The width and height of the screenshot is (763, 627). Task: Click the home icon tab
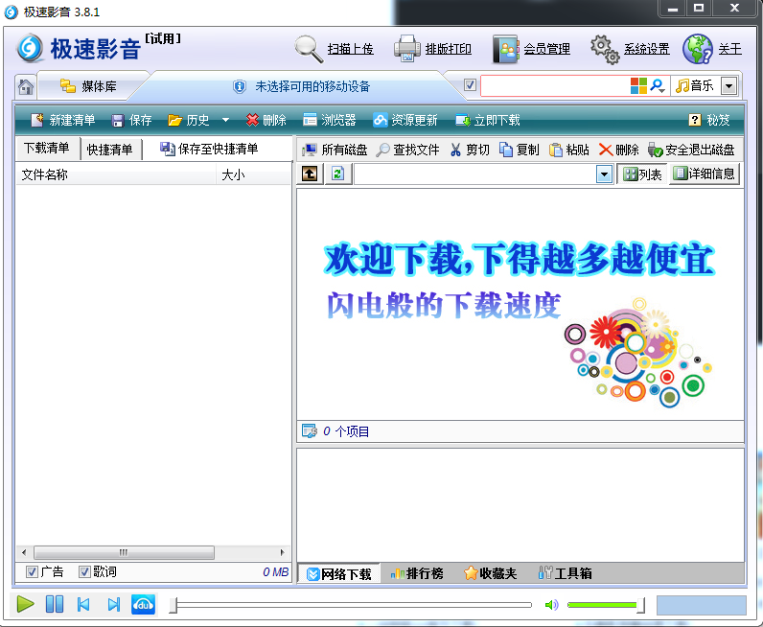[25, 87]
